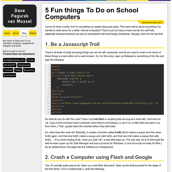Open the YouTube channel link
Screen dimensions: 172x172
tap(8, 70)
